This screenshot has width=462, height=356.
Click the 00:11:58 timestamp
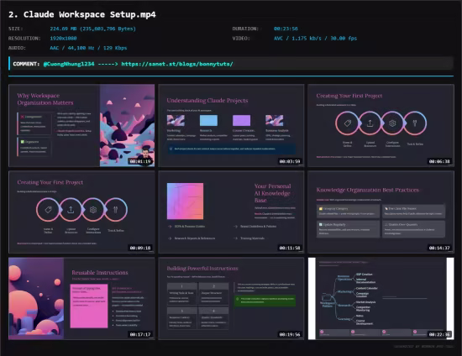click(290, 248)
